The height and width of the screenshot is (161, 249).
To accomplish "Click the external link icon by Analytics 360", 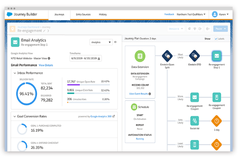I will (x=114, y=117).
